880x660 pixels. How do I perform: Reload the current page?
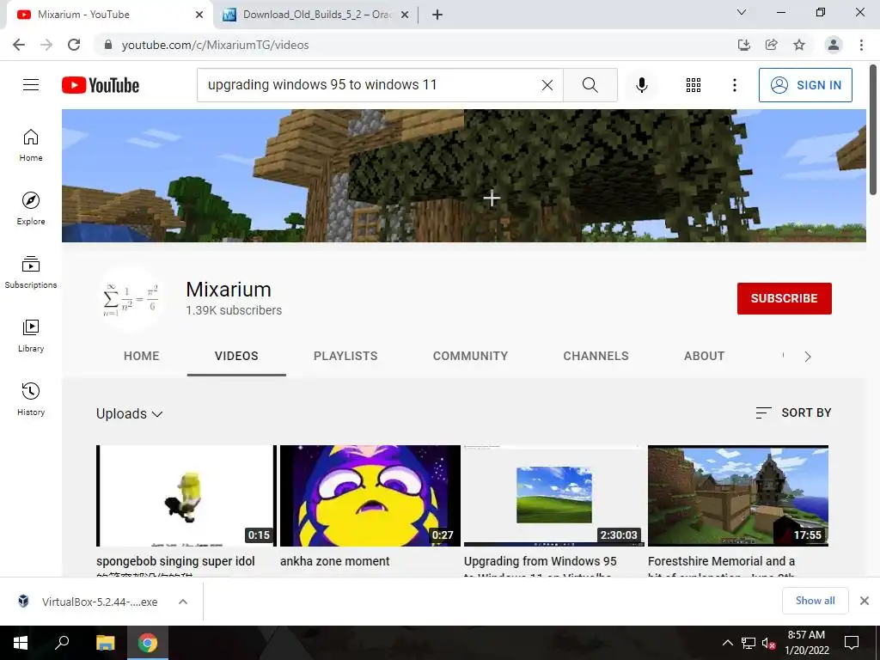(x=74, y=45)
